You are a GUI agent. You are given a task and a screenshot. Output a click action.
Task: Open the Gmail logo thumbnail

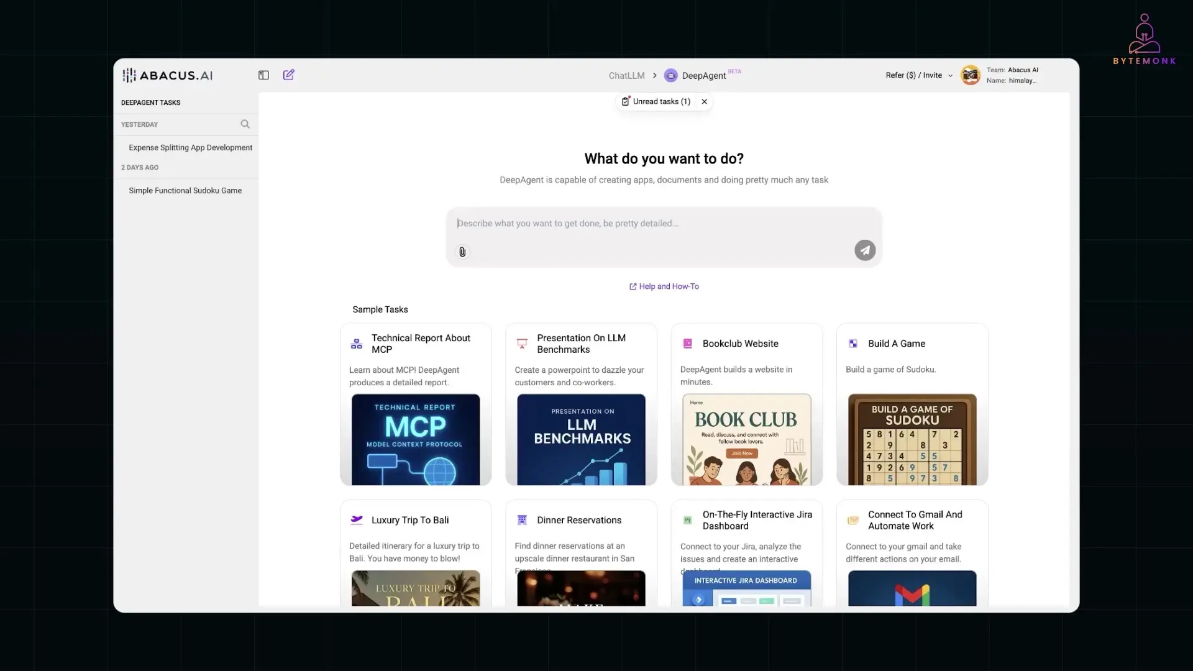tap(912, 588)
